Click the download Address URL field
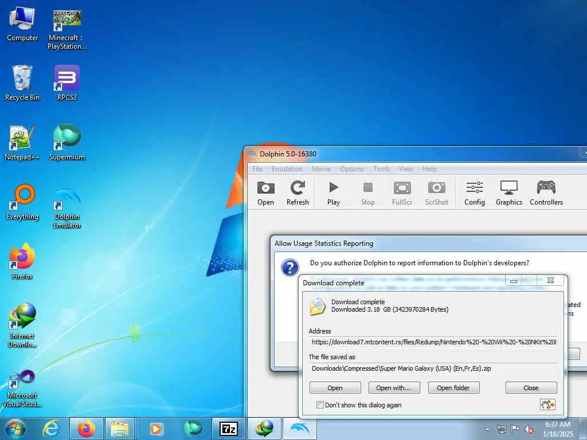The image size is (587, 440). (433, 342)
